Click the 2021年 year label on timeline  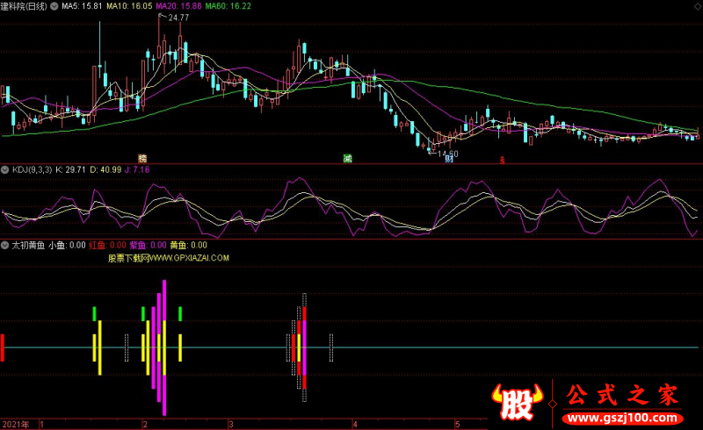[x=16, y=424]
